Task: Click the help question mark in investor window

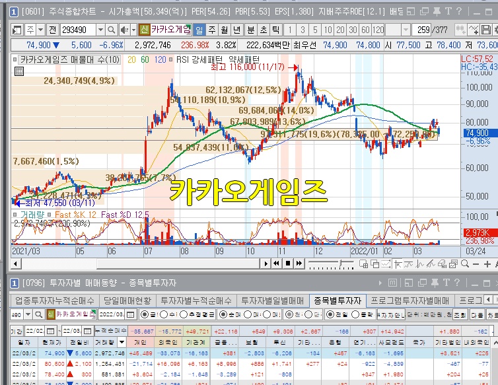Action: (456, 283)
